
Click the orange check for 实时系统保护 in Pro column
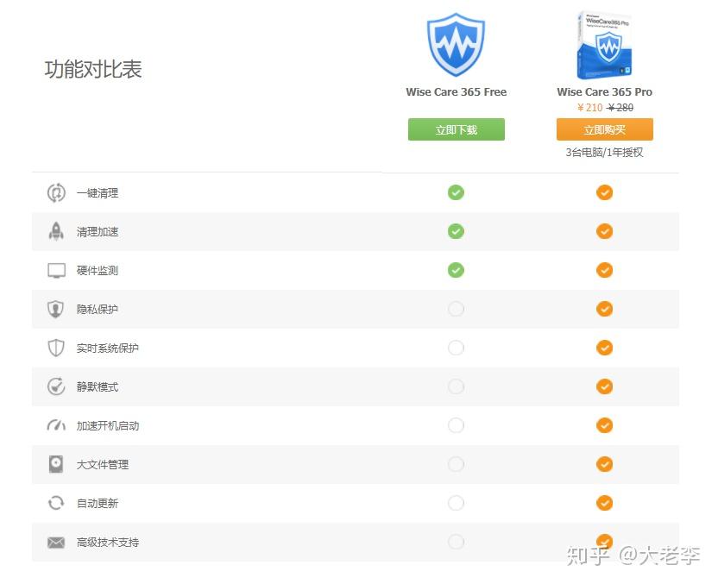click(x=604, y=348)
